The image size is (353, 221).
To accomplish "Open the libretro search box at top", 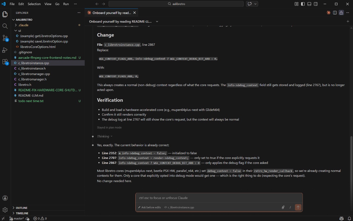I will pos(176,4).
